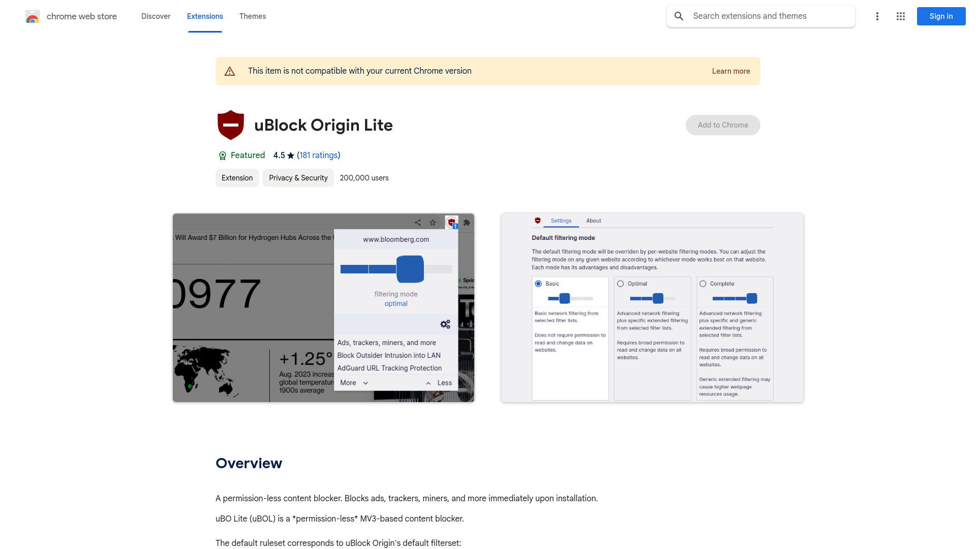This screenshot has width=976, height=549.
Task: Open the Google apps grid
Action: tap(901, 16)
